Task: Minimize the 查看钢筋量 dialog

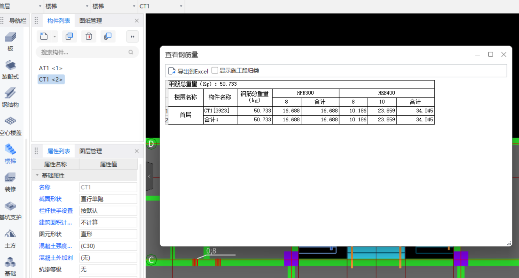Action: pyautogui.click(x=477, y=55)
